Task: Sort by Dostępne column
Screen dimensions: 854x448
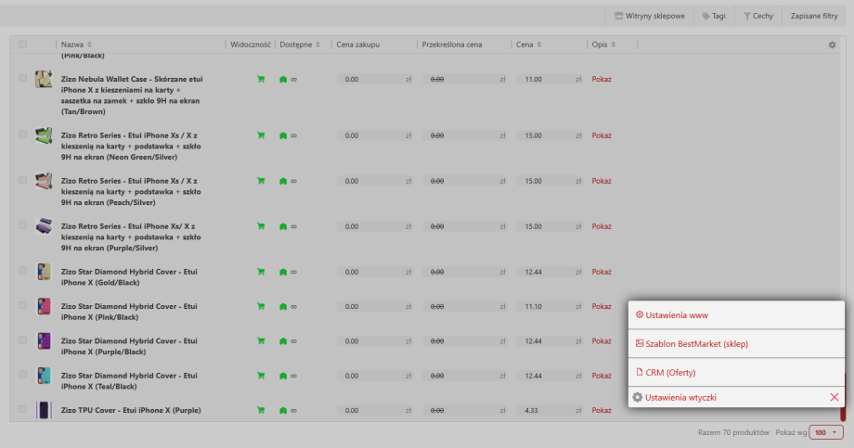Action: pyautogui.click(x=300, y=45)
